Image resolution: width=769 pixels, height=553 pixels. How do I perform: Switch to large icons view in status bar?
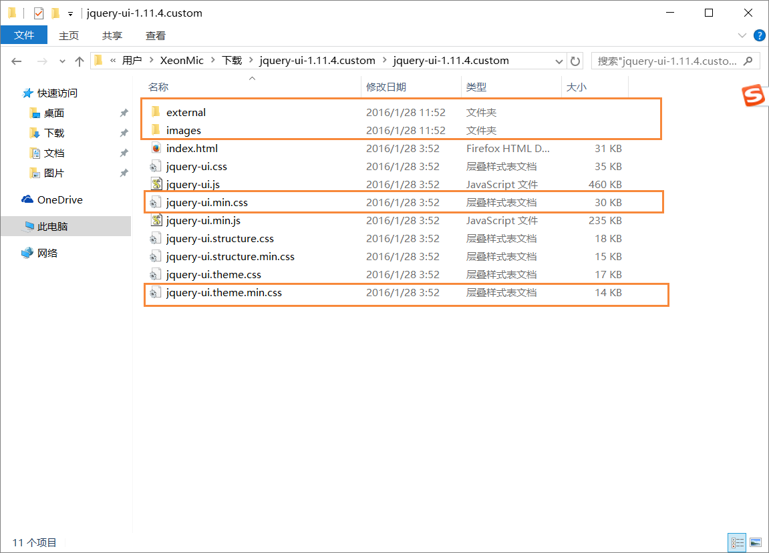tap(756, 543)
